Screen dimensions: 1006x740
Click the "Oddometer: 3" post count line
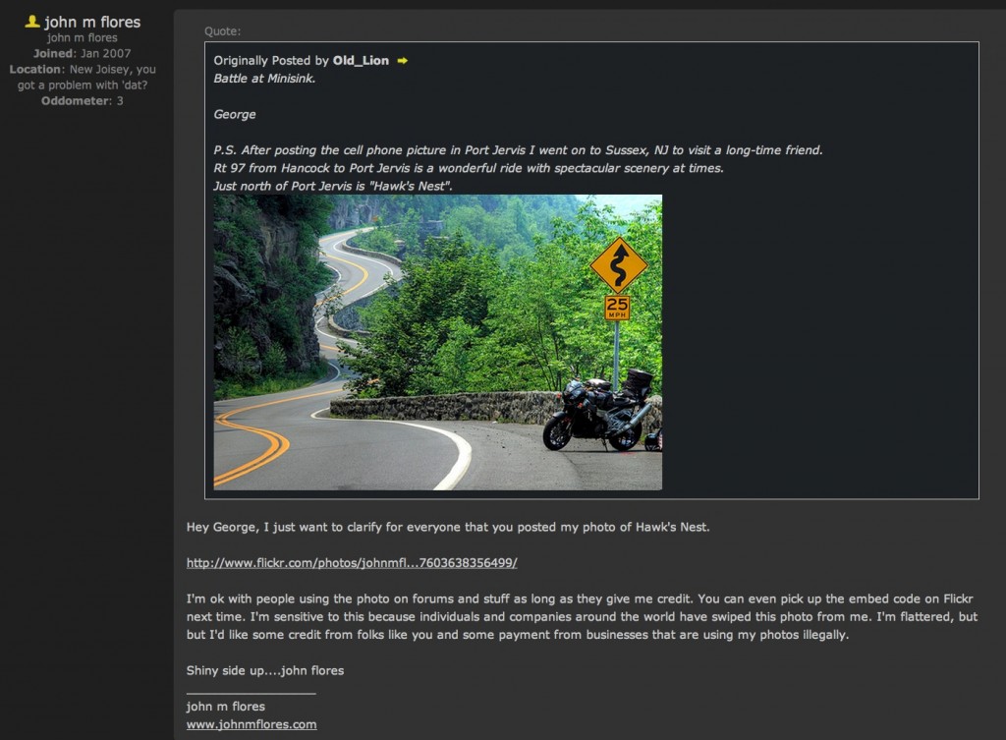point(83,101)
